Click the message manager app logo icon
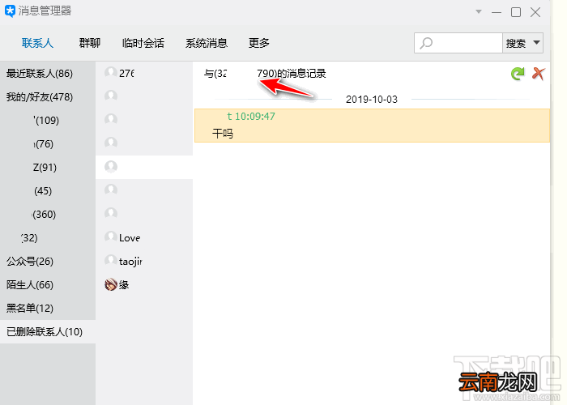Image resolution: width=567 pixels, height=405 pixels. click(x=10, y=11)
